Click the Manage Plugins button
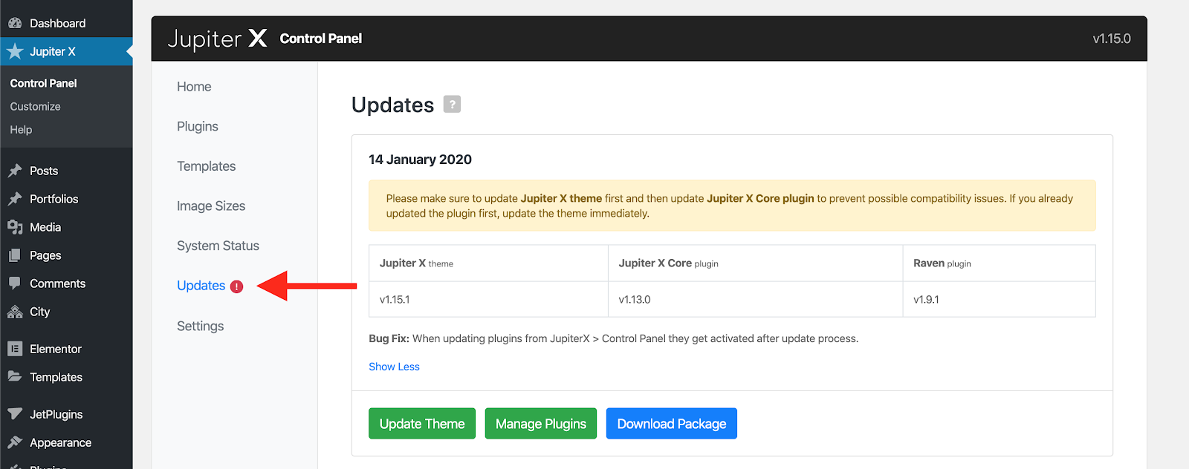 coord(541,424)
